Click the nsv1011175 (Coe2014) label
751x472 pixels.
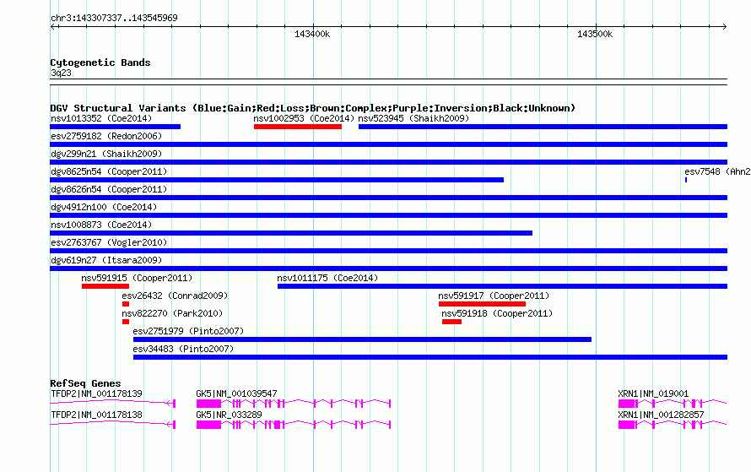pyautogui.click(x=327, y=278)
